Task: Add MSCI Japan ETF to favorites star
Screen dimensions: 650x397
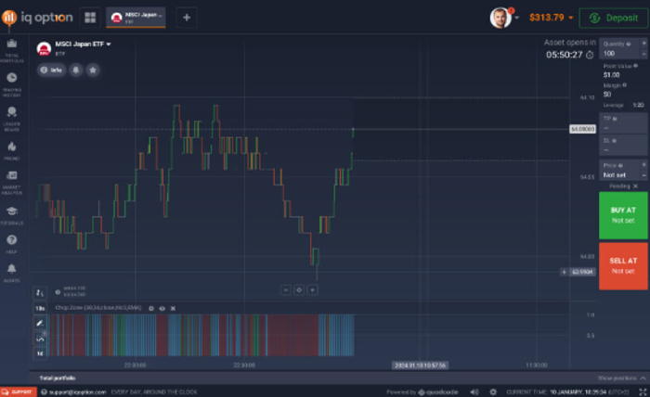Action: pyautogui.click(x=93, y=70)
